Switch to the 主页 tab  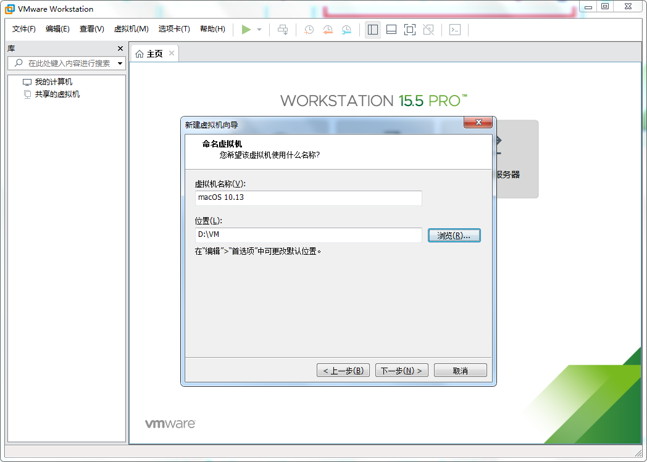click(x=155, y=54)
